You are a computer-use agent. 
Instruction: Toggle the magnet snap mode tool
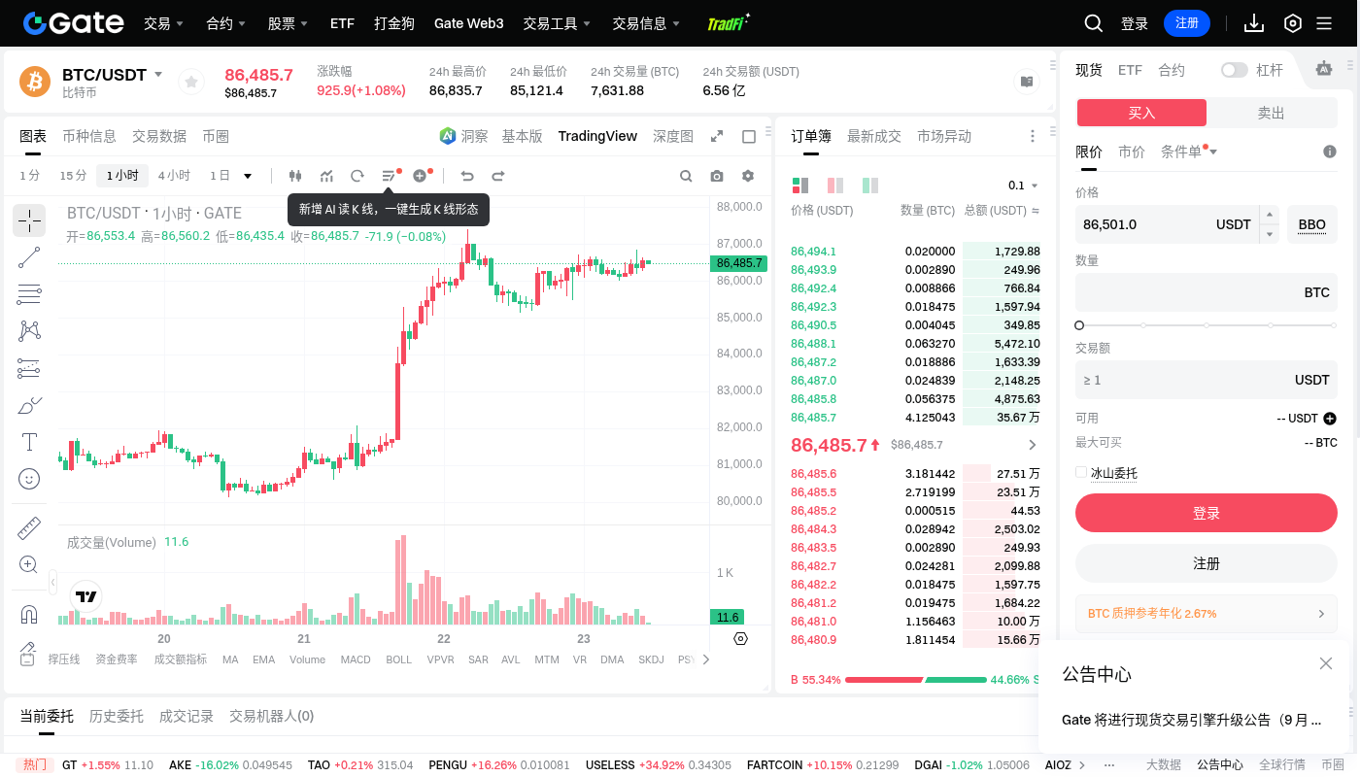29,614
